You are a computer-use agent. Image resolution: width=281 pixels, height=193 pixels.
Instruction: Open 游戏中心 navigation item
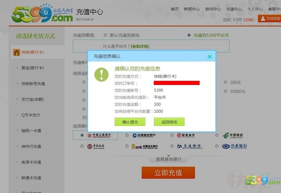[213, 9]
